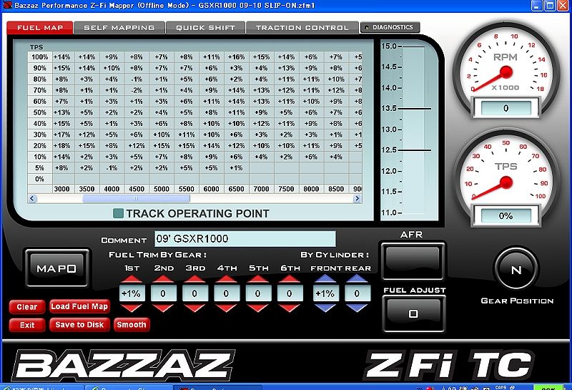Click the Load Fuel Map button
The height and width of the screenshot is (390, 572).
click(79, 306)
